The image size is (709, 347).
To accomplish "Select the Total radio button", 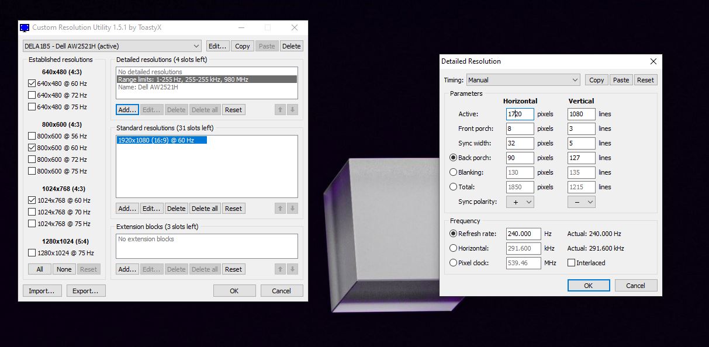I will (x=453, y=187).
